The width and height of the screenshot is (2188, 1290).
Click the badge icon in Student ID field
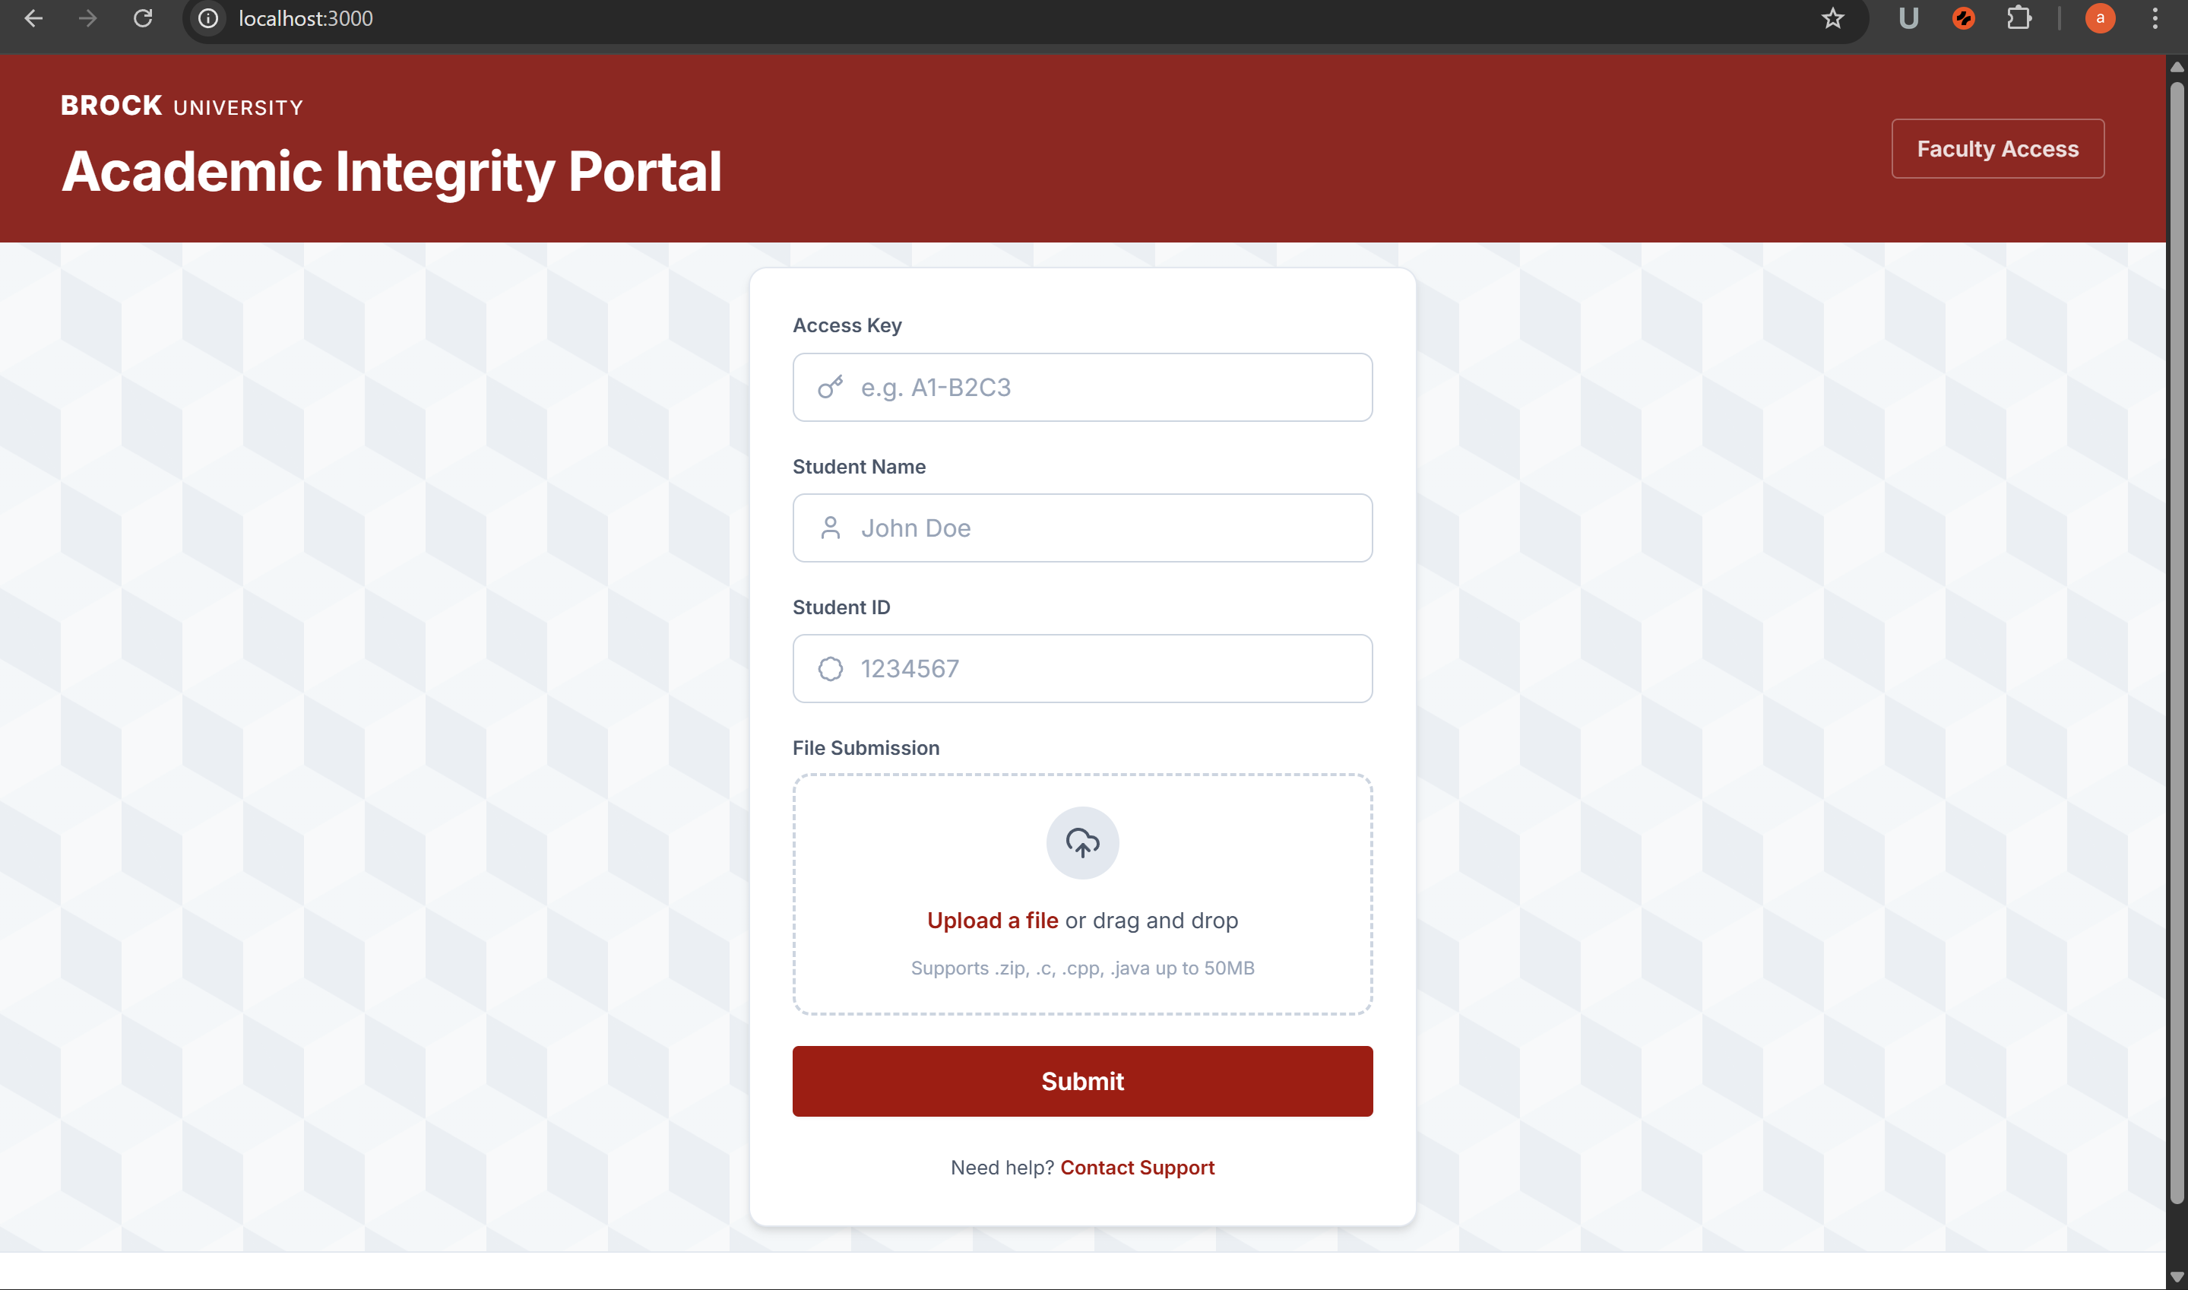831,668
